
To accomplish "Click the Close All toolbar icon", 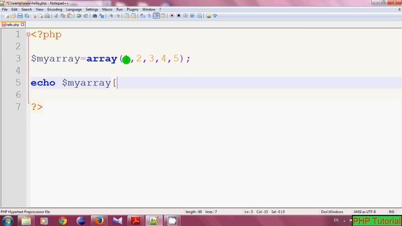I will click(40, 16).
